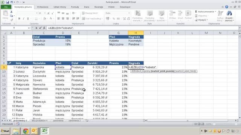This screenshot has height=135, width=241.
Task: Click the Undo arrow in quick access toolbar
Action: (x=12, y=2)
